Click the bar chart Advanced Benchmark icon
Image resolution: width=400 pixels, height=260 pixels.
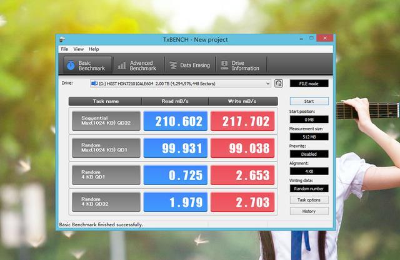121,65
